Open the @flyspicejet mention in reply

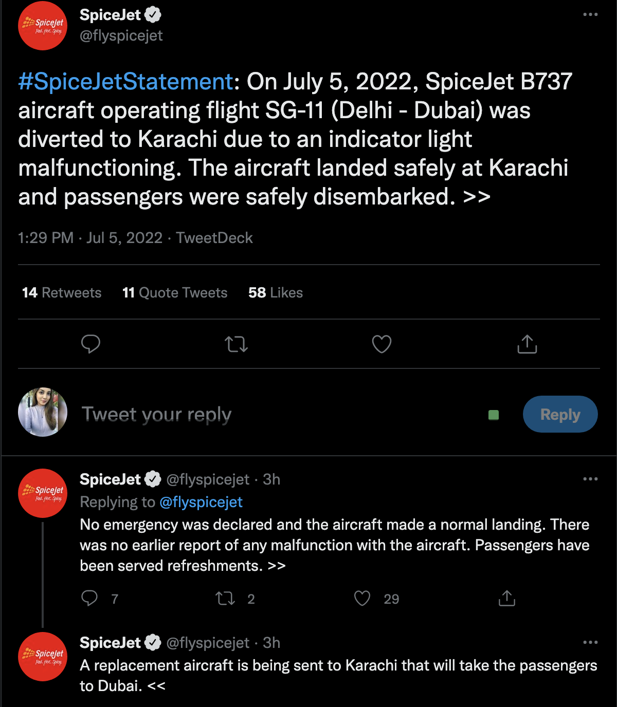point(201,502)
